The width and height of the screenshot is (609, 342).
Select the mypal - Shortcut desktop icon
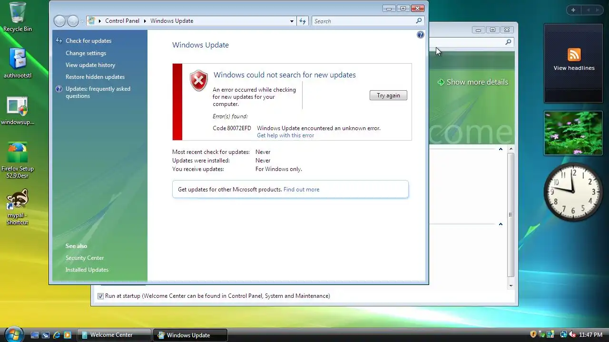[x=18, y=207]
